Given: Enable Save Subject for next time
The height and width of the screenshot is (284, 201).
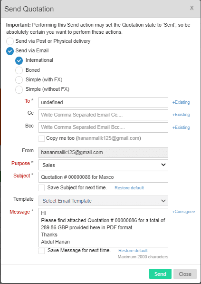Looking at the screenshot, I should click(x=41, y=188).
